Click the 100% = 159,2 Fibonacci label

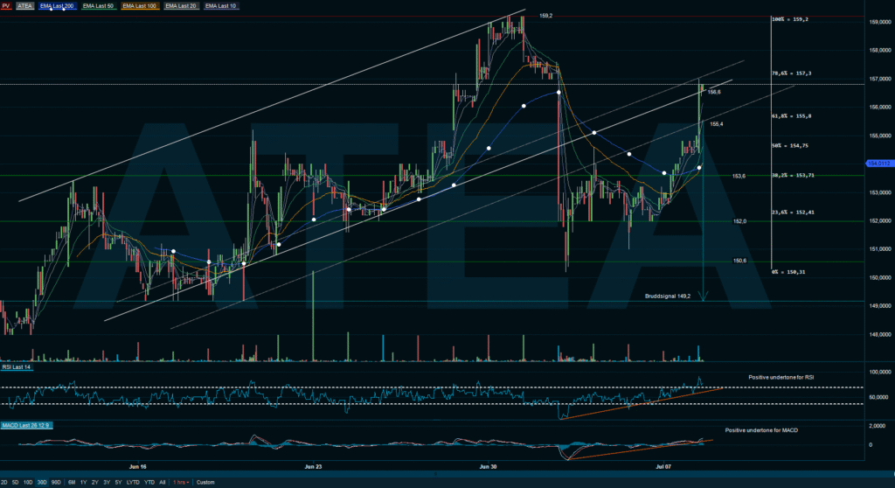[790, 19]
